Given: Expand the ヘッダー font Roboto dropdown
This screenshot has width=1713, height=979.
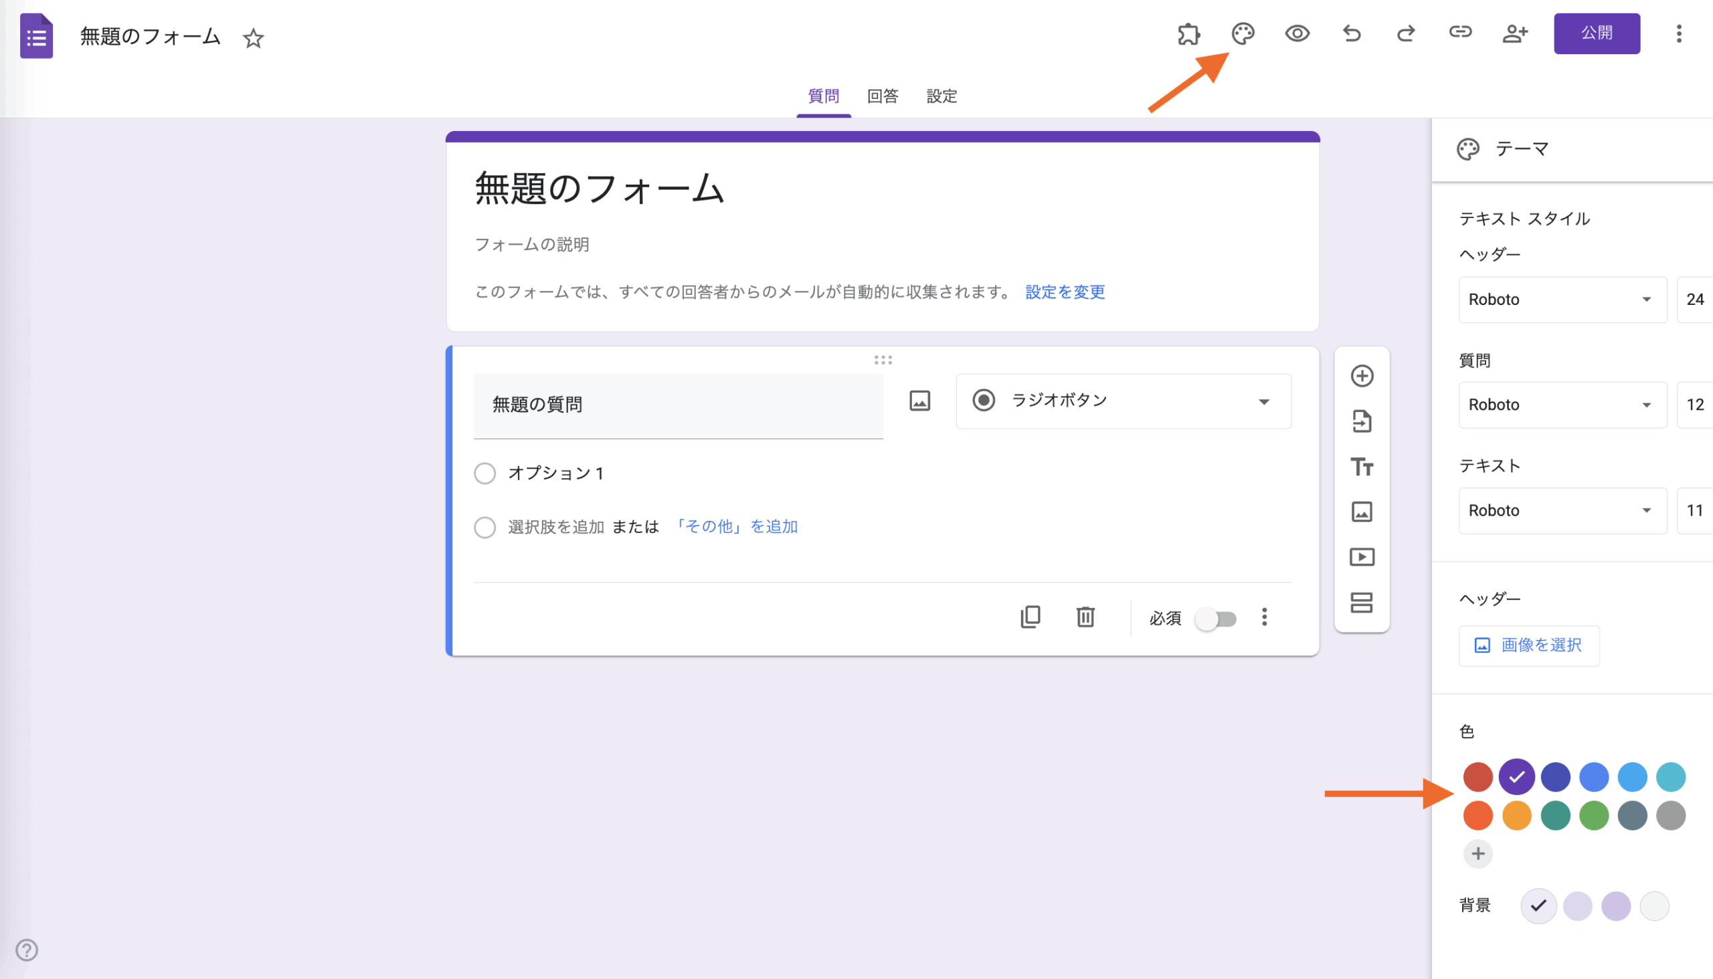Looking at the screenshot, I should coord(1562,300).
